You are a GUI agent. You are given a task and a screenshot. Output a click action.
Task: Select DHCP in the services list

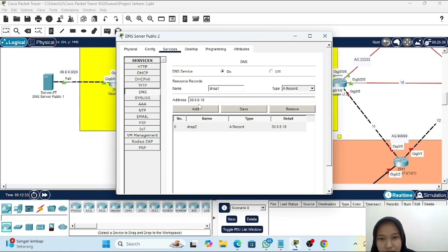point(142,73)
